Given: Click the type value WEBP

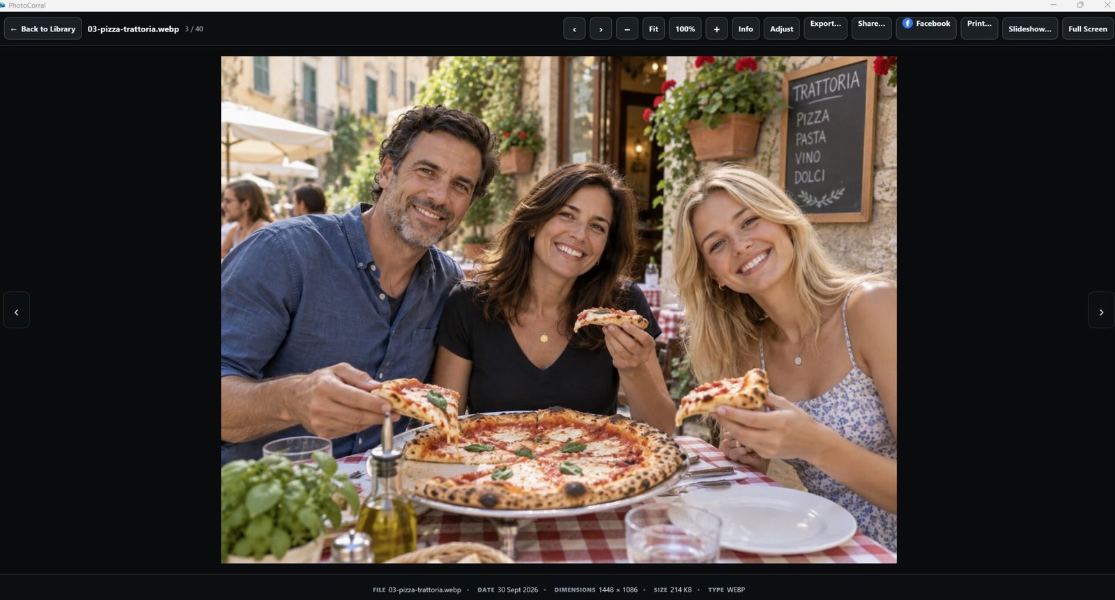Looking at the screenshot, I should (736, 590).
